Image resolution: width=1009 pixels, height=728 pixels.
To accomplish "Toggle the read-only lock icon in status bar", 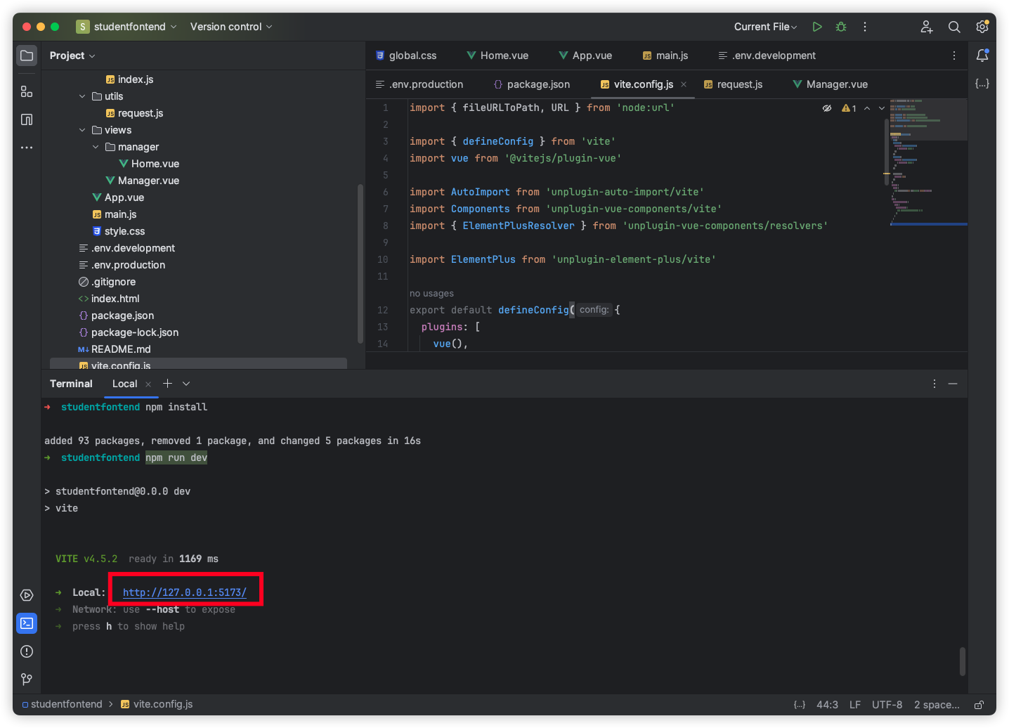I will click(x=979, y=705).
